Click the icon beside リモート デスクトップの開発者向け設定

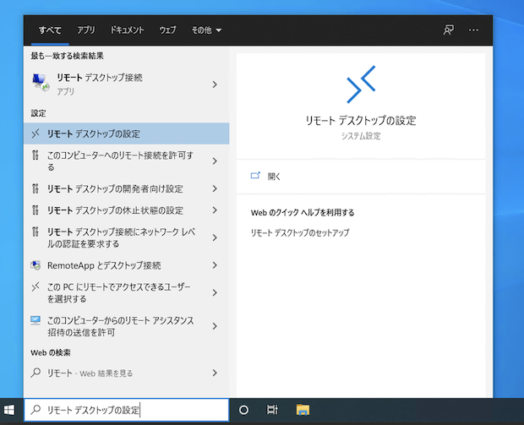[35, 188]
